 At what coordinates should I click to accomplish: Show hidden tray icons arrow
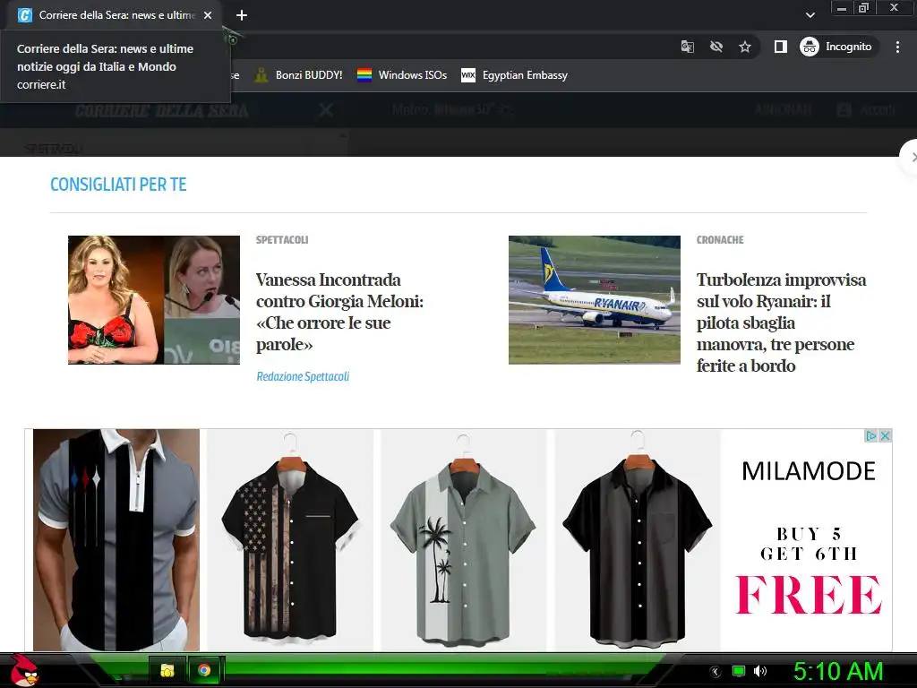[x=716, y=671]
